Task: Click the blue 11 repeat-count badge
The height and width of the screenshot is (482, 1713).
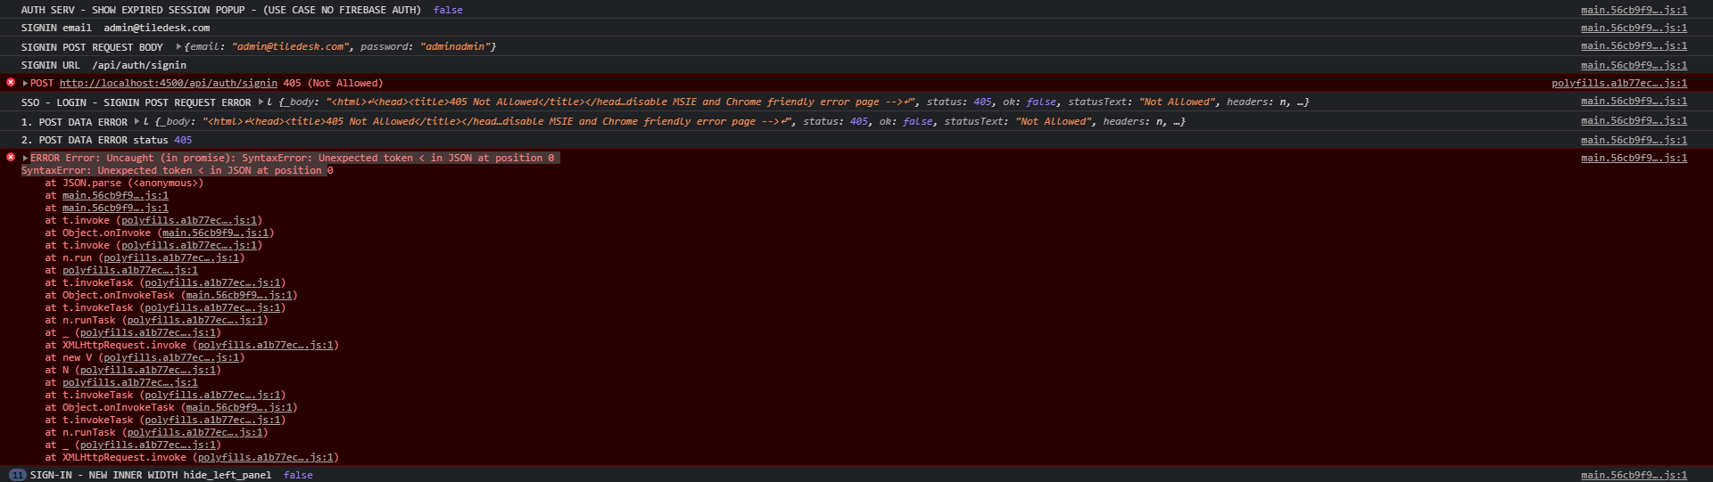Action: point(17,475)
